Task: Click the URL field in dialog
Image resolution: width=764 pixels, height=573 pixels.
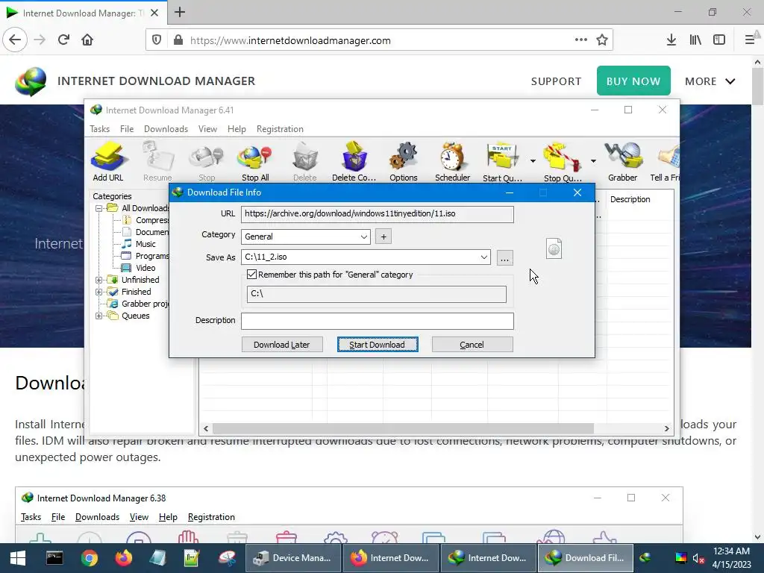Action: 377,214
